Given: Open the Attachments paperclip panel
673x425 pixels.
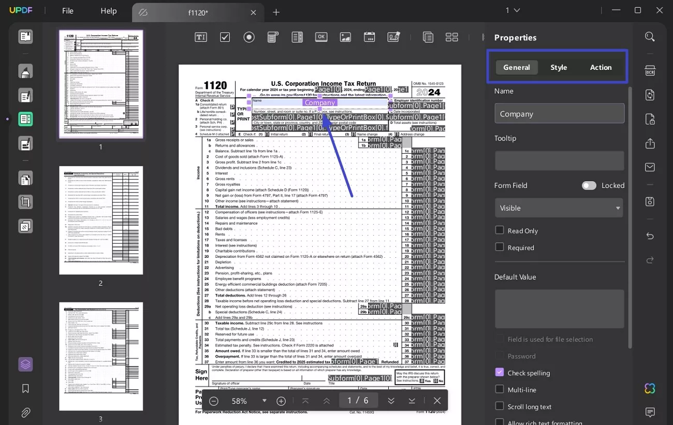Looking at the screenshot, I should [25, 413].
